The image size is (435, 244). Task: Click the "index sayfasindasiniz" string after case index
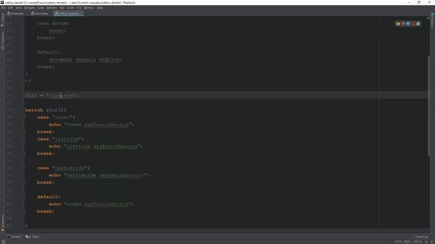pos(99,125)
